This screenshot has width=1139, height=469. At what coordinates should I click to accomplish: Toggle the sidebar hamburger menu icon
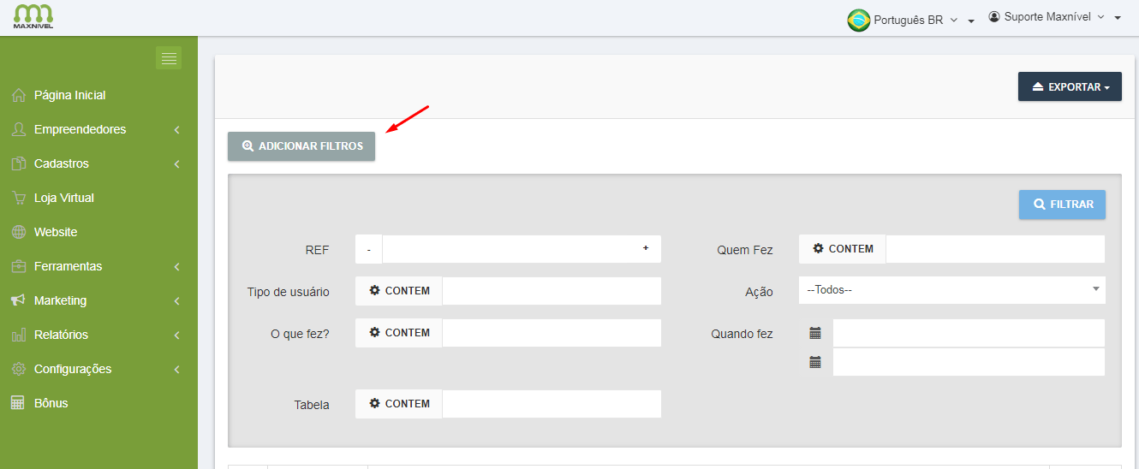tap(169, 58)
